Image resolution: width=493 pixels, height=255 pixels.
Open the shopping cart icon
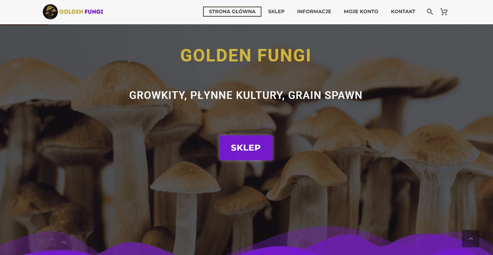pos(444,12)
